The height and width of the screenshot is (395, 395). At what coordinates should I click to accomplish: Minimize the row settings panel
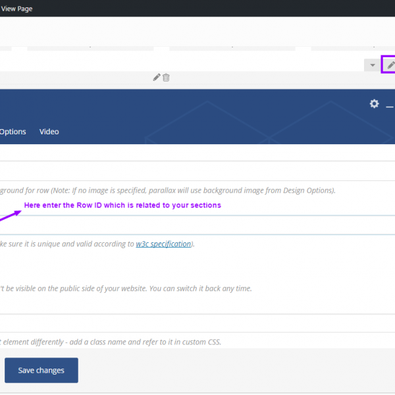pos(390,105)
